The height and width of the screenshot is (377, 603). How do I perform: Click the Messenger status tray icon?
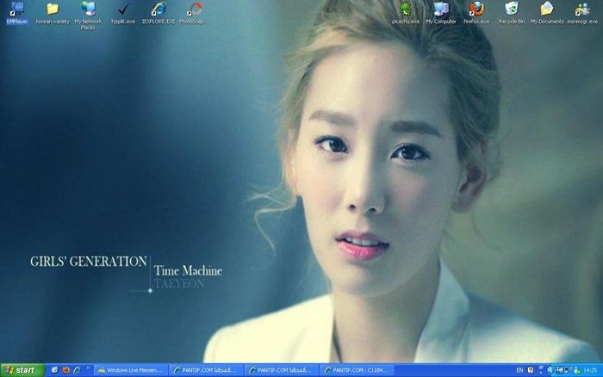point(577,370)
